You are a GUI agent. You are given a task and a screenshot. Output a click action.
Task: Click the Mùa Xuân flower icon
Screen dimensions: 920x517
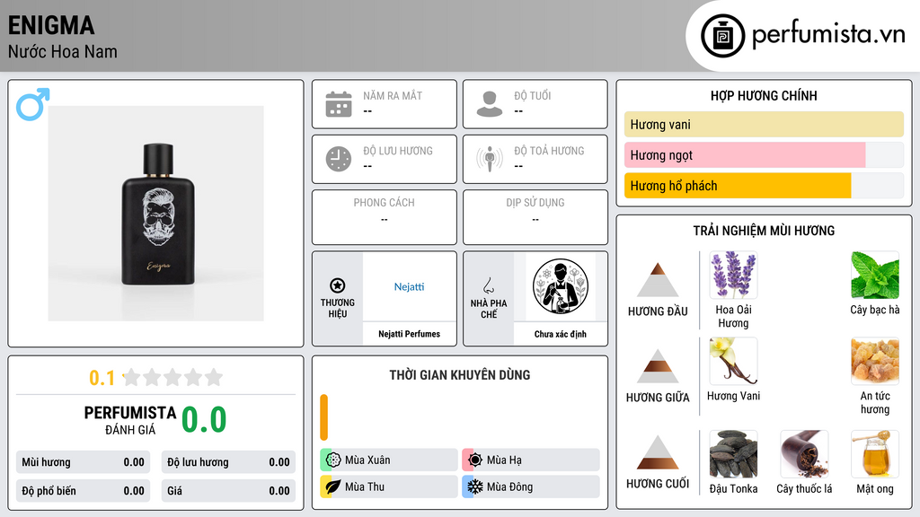pyautogui.click(x=333, y=460)
